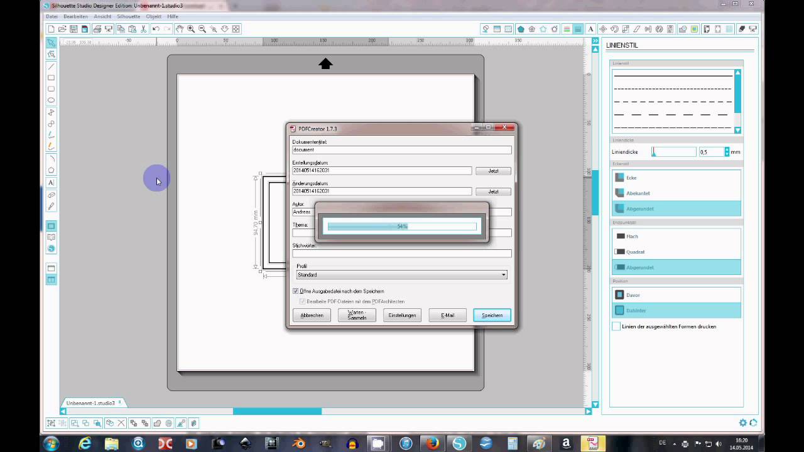Open the Profil 'Standard' dropdown
The height and width of the screenshot is (452, 804).
pyautogui.click(x=402, y=275)
